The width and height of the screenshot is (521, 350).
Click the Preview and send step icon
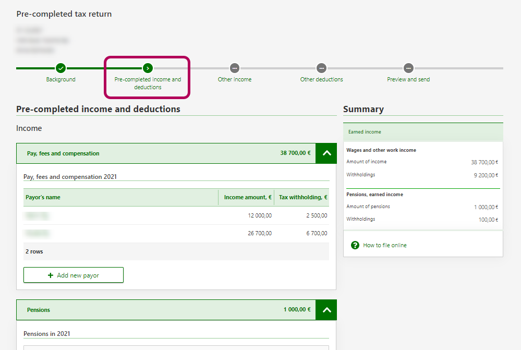pyautogui.click(x=408, y=68)
